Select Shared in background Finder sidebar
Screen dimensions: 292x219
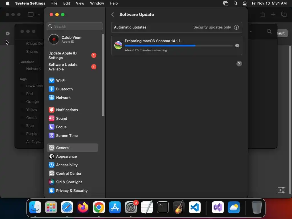pos(32,51)
